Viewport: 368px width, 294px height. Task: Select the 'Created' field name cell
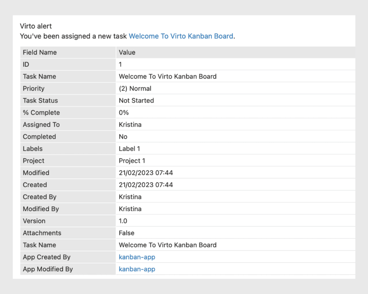pos(68,185)
